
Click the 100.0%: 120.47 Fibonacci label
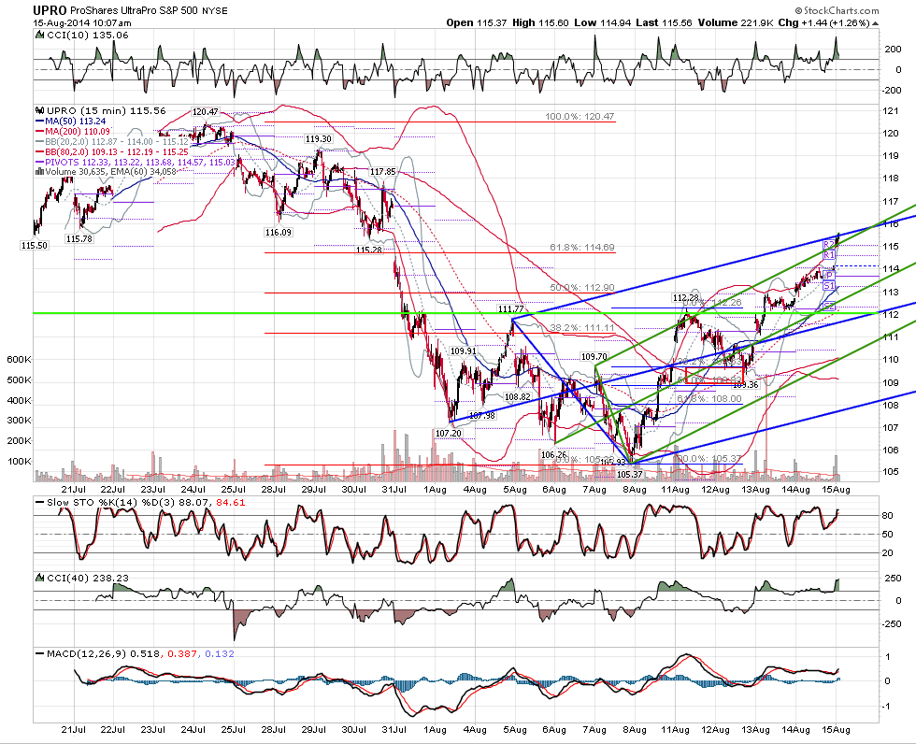tap(580, 116)
